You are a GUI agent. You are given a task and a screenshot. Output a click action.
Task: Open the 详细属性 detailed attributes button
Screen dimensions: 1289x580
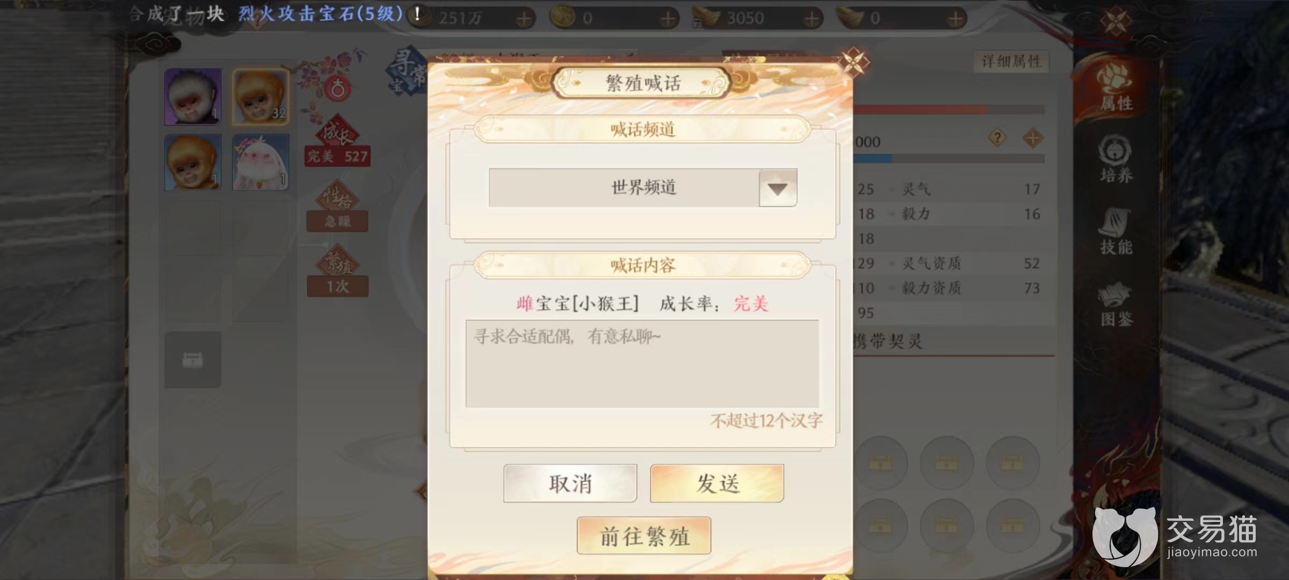pos(1011,61)
